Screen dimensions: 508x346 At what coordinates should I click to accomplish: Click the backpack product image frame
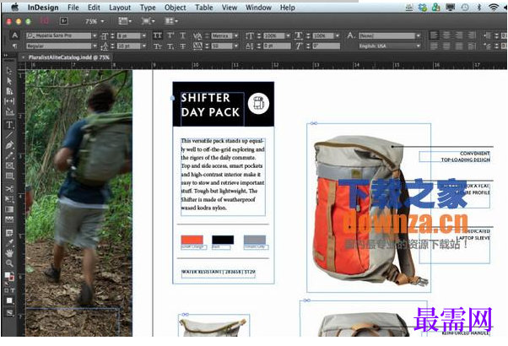click(369, 208)
